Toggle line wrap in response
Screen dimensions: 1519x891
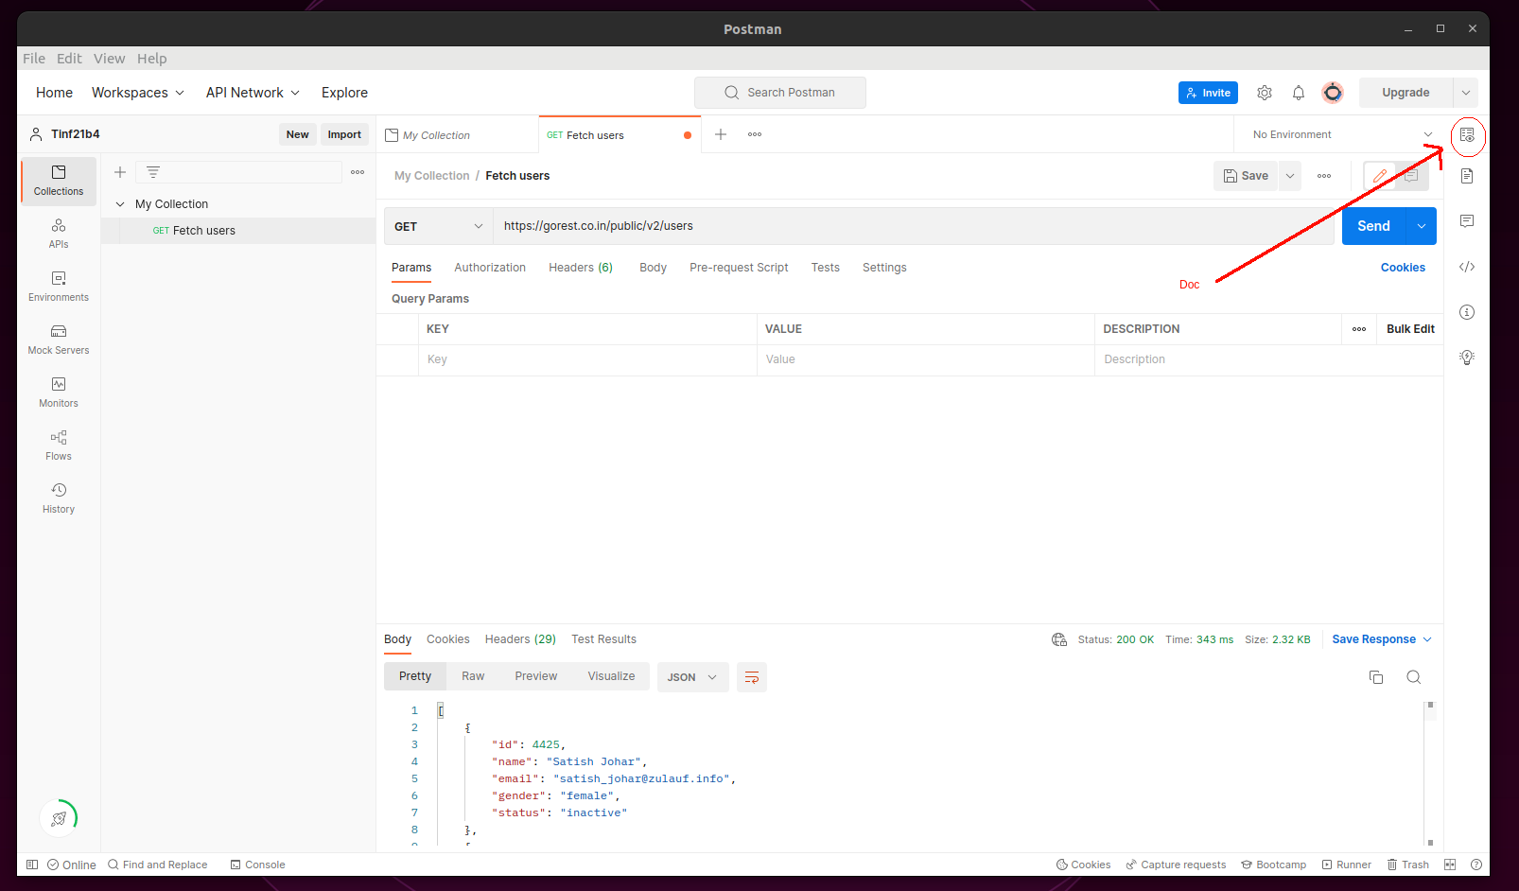coord(752,677)
